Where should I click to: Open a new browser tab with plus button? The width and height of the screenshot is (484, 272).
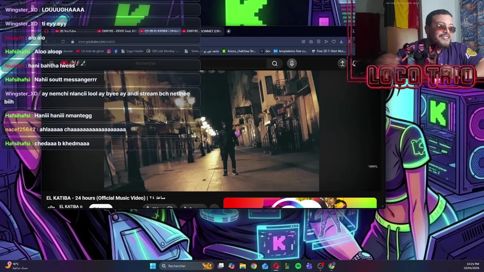pyautogui.click(x=228, y=31)
